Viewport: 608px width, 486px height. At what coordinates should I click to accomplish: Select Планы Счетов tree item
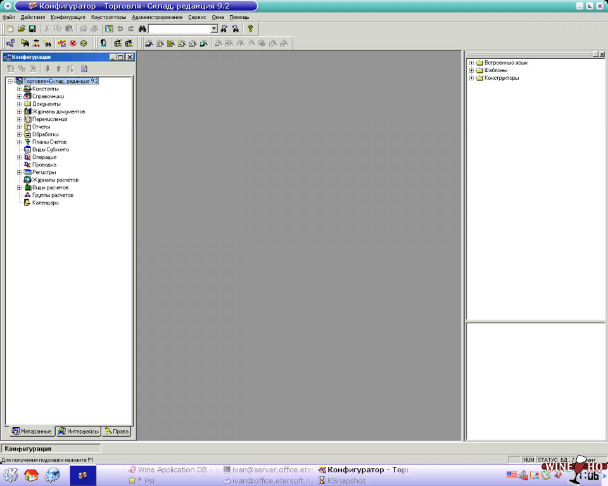[x=49, y=142]
